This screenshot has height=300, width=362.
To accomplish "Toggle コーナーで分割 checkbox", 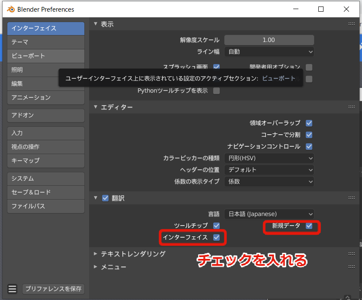I will pyautogui.click(x=309, y=135).
